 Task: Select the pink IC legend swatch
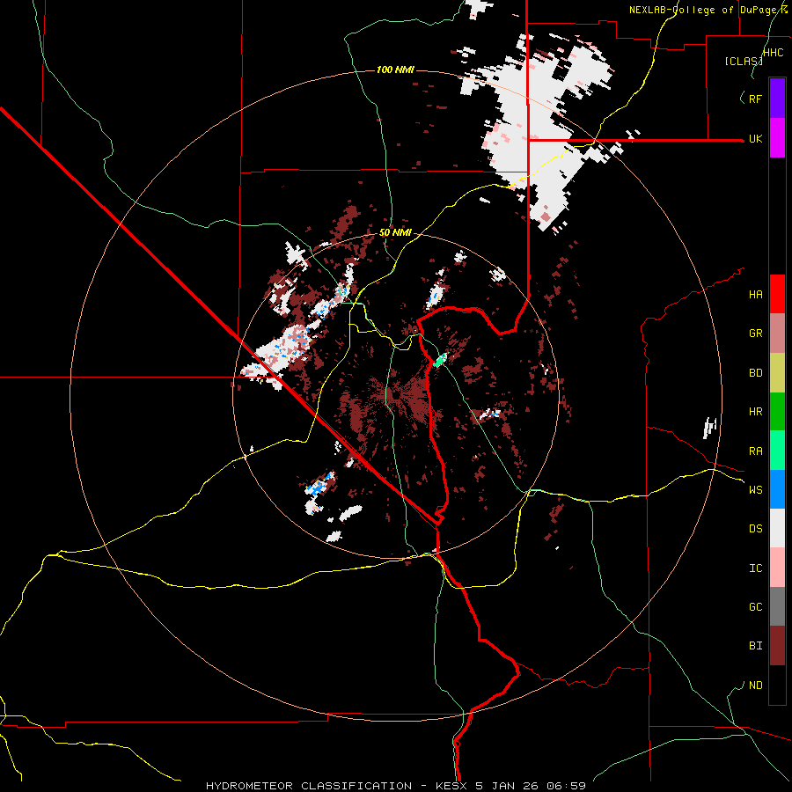(x=777, y=568)
